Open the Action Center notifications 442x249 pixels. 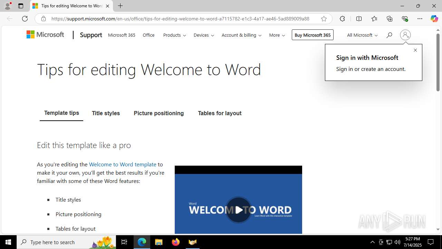coord(431,242)
